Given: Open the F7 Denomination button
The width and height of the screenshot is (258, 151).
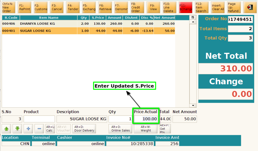Looking at the screenshot, I should (x=121, y=7).
